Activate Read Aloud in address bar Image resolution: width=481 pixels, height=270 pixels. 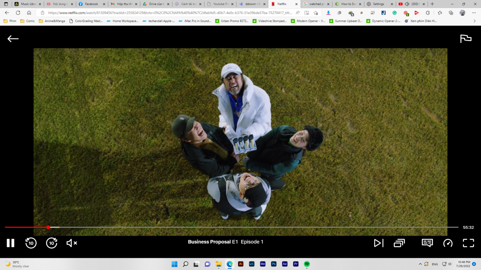(298, 13)
